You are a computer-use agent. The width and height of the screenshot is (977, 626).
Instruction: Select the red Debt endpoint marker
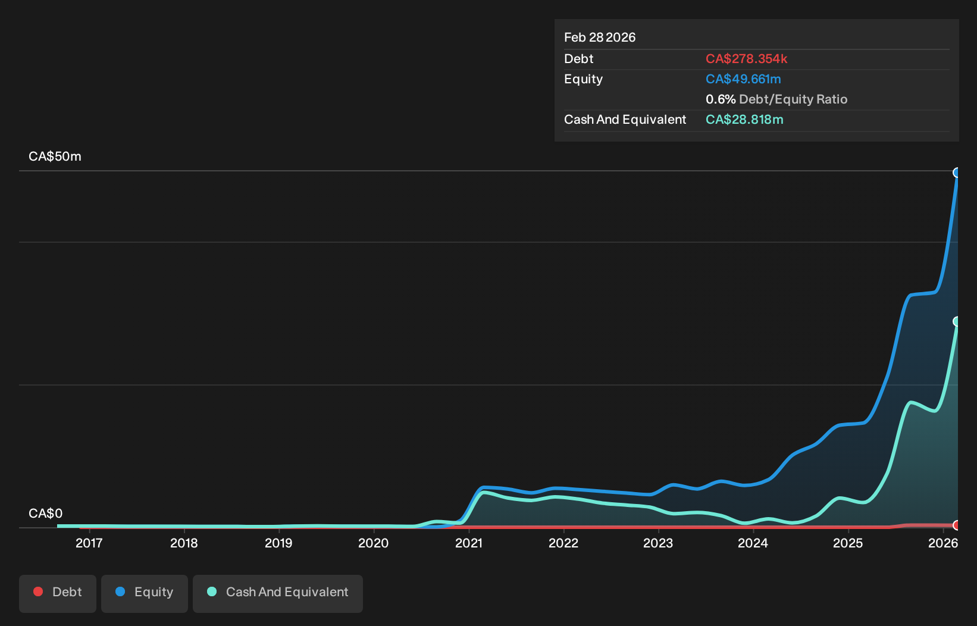[957, 525]
